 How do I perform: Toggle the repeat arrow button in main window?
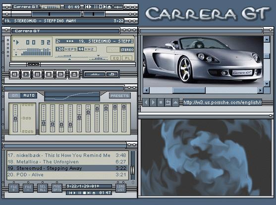point(112,74)
